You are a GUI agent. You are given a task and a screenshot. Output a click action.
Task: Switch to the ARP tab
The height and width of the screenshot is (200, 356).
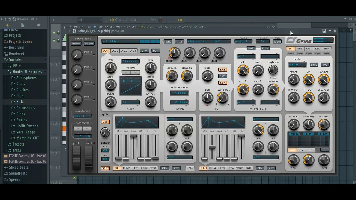(248, 168)
